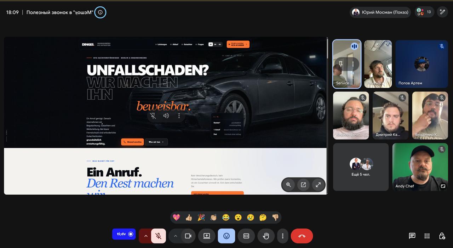Send the party popper reaction
453x248 pixels.
pyautogui.click(x=201, y=217)
